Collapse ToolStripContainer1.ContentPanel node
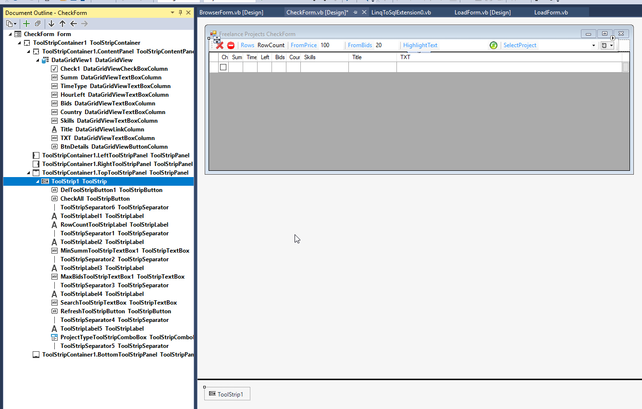The height and width of the screenshot is (409, 642). [x=29, y=51]
